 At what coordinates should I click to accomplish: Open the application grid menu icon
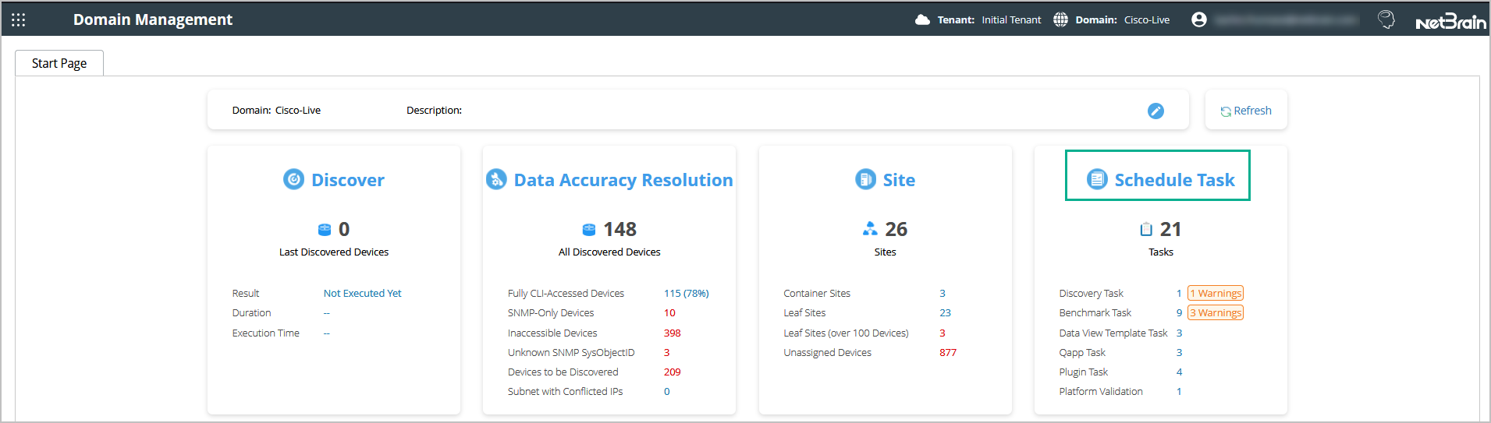point(19,19)
